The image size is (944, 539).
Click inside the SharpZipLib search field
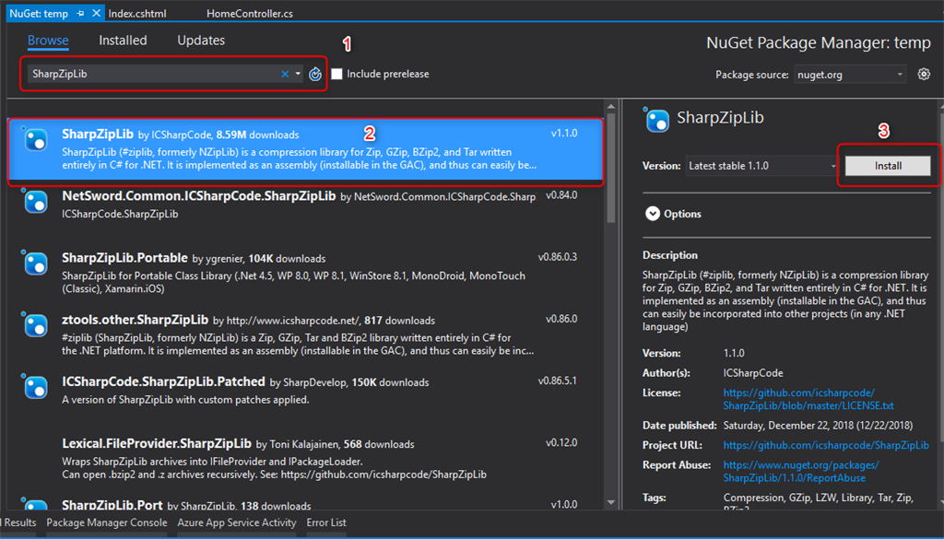pyautogui.click(x=147, y=74)
